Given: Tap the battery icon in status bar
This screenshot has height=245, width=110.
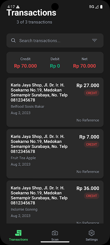Looking at the screenshot, I should (101, 7).
